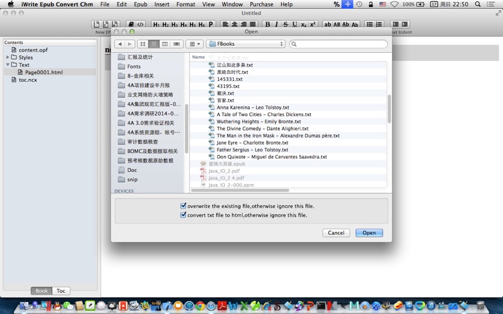Image resolution: width=503 pixels, height=314 pixels.
Task: Toggle underline formatting
Action: click(x=294, y=24)
